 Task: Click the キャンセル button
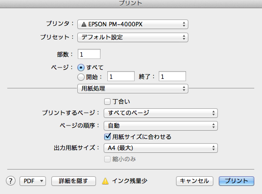pos(195,181)
